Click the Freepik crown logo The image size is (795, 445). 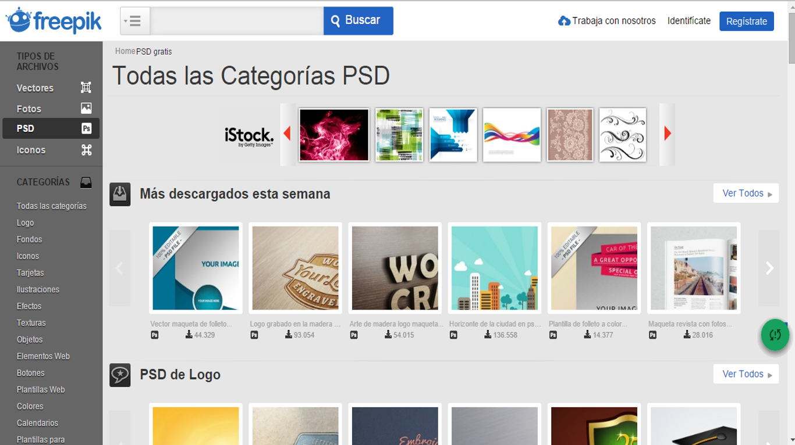(x=18, y=20)
